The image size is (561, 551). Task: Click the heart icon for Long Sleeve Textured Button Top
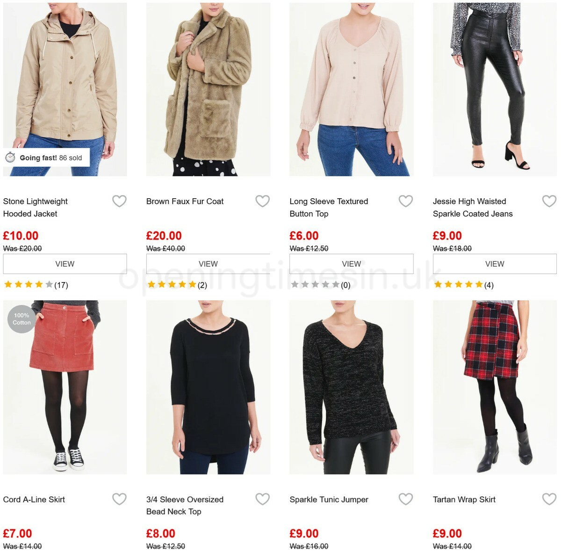(x=406, y=201)
